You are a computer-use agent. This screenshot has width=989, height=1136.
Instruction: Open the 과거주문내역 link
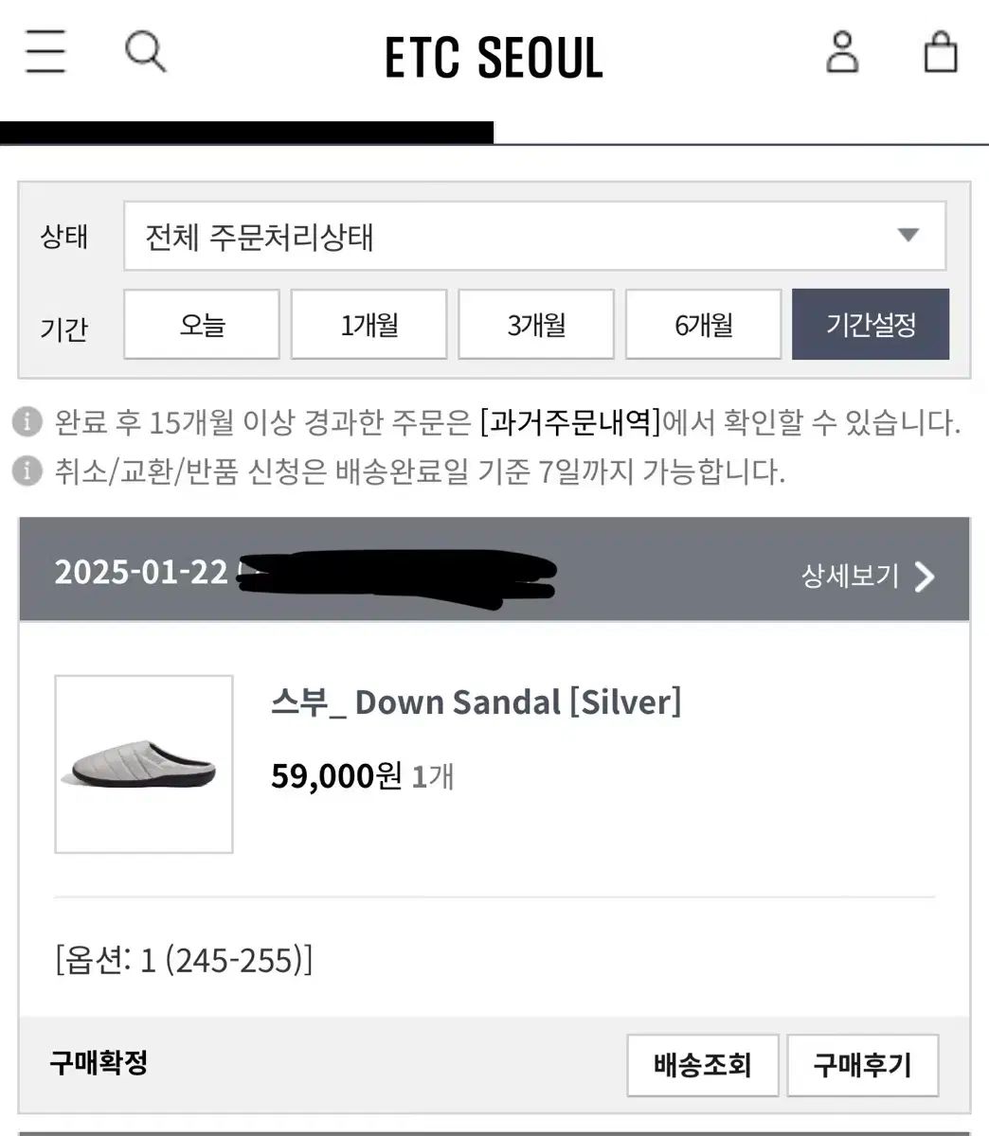click(570, 422)
